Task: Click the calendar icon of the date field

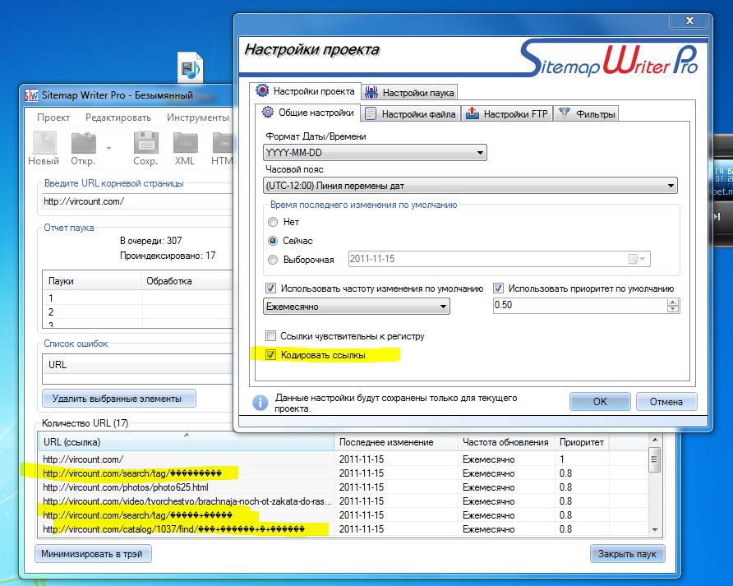Action: pos(633,259)
